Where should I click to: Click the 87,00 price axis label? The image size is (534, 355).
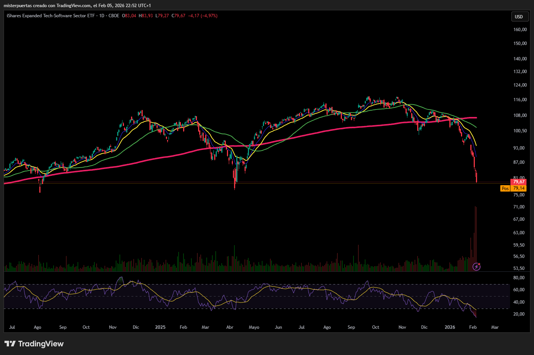pyautogui.click(x=519, y=162)
